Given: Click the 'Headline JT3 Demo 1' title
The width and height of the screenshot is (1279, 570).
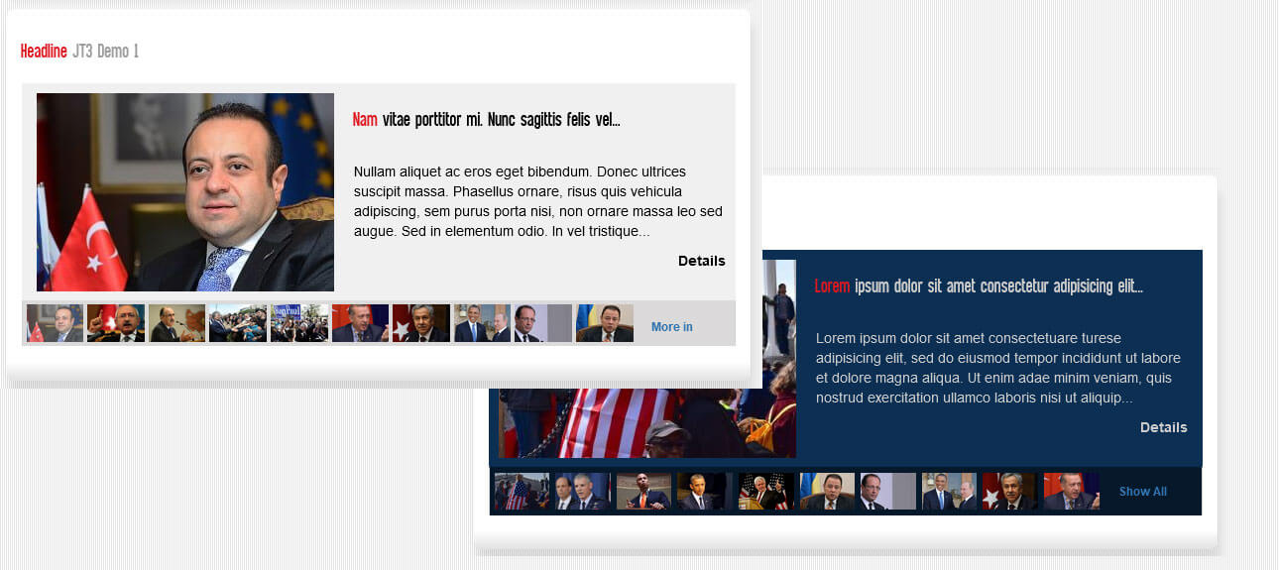Looking at the screenshot, I should (79, 51).
